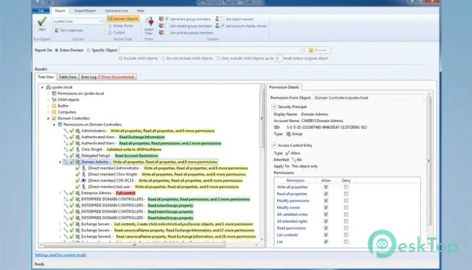
Task: Click the cjwdev.local domain root icon
Action: pos(48,87)
